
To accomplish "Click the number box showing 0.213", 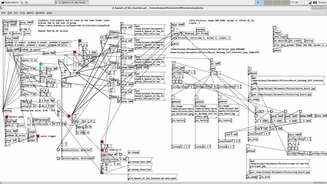I will [x=31, y=136].
